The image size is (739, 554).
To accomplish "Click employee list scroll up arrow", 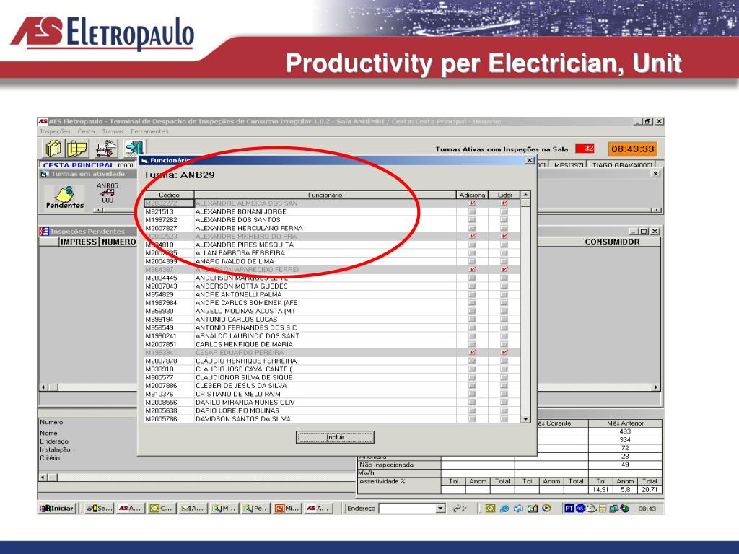I will point(525,195).
